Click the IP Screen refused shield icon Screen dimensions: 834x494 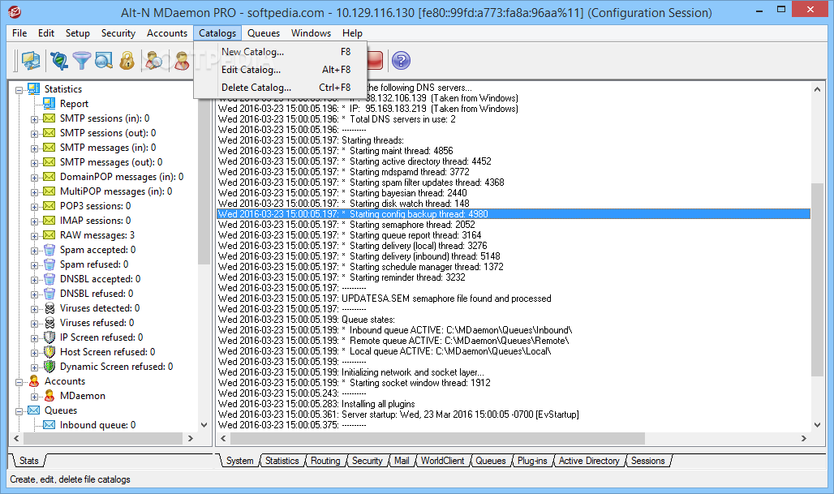point(49,337)
